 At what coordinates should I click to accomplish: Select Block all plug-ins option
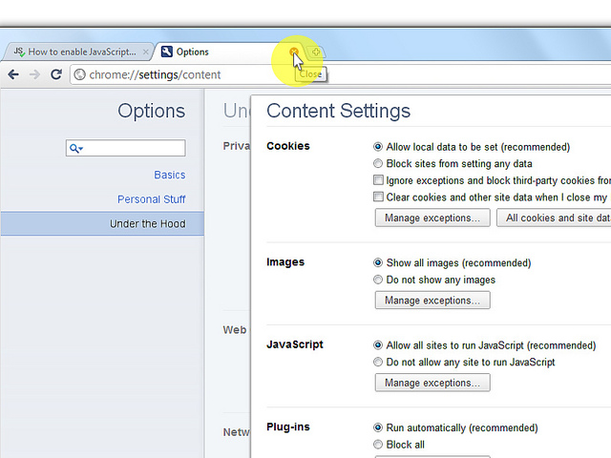tap(379, 445)
